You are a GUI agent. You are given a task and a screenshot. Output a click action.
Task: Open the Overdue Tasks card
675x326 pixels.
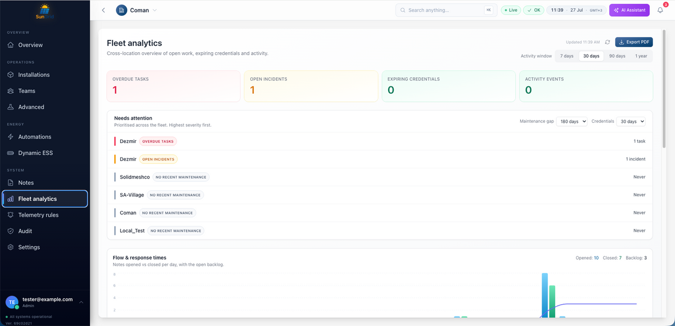[x=173, y=86]
